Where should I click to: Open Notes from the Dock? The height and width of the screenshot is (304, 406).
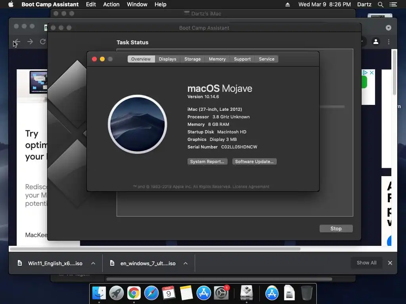click(186, 293)
